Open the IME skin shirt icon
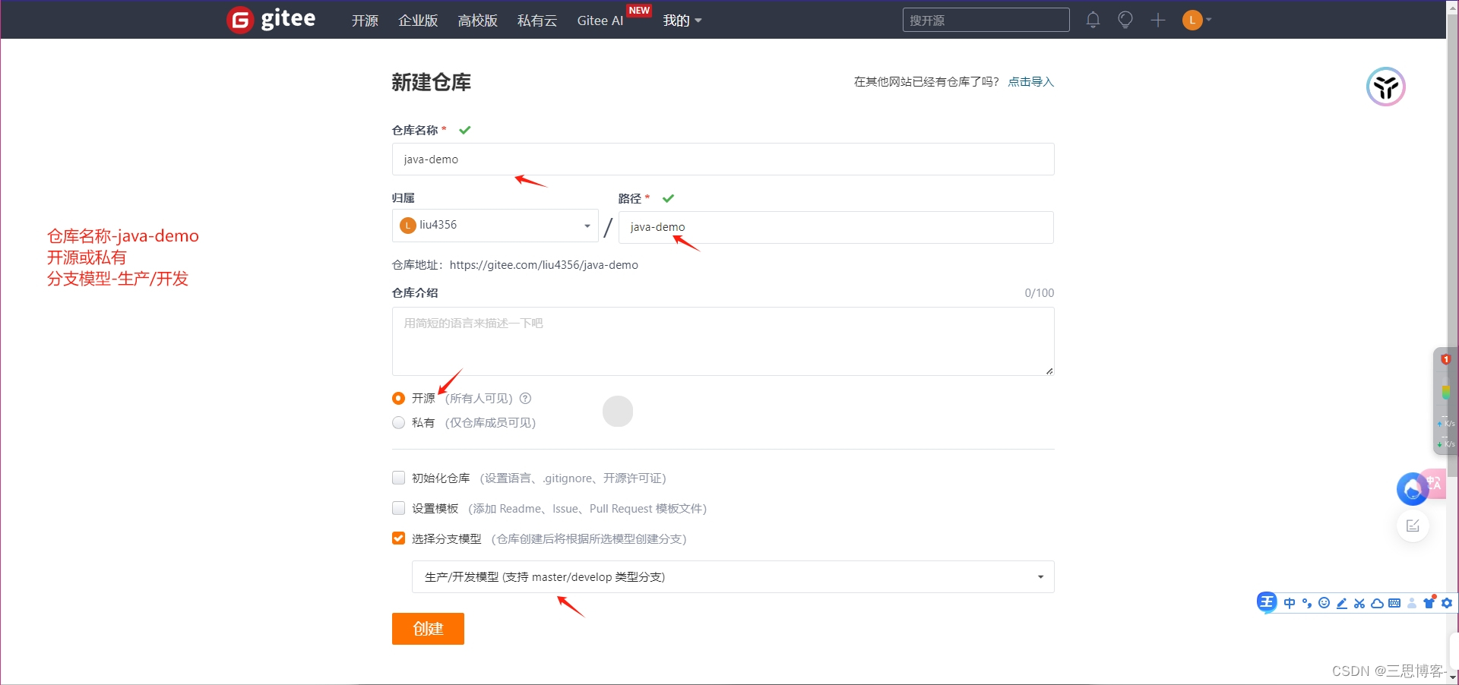Image resolution: width=1459 pixels, height=685 pixels. click(x=1429, y=602)
